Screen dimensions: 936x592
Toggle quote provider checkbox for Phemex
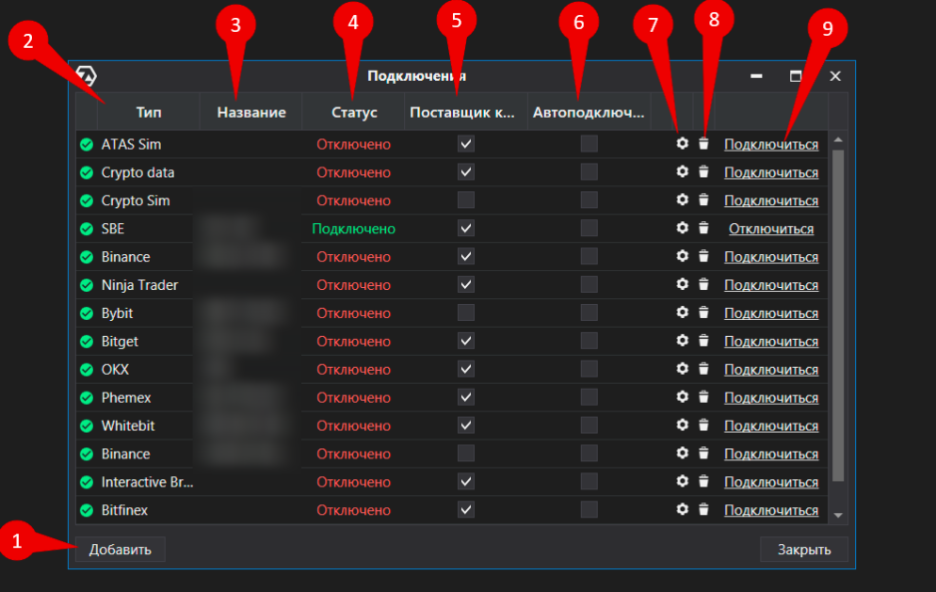[466, 397]
